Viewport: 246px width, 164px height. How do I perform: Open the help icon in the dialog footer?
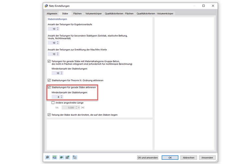[x=47, y=157]
